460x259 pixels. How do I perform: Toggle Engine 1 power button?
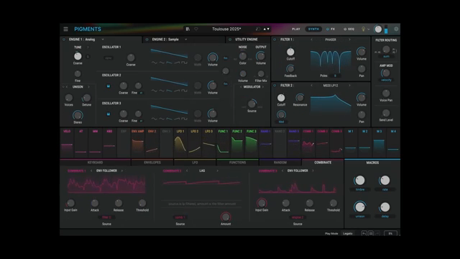click(64, 40)
